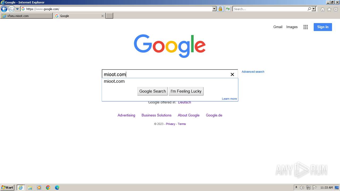
Task: Click the Google logo
Action: [170, 46]
